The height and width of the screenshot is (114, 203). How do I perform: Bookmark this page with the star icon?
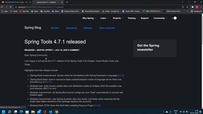(x=187, y=7)
